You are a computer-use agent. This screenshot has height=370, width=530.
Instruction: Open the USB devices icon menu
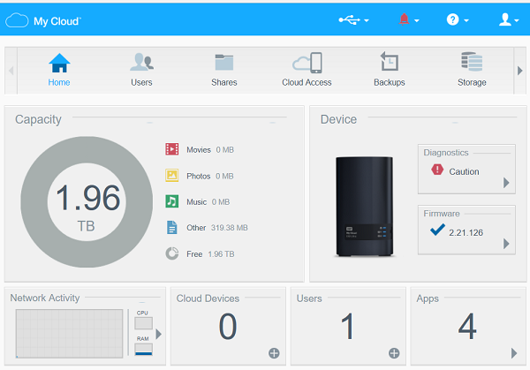pyautogui.click(x=350, y=20)
